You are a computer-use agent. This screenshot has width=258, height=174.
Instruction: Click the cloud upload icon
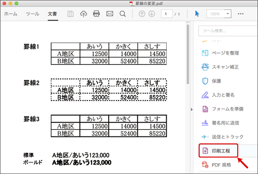84,14
